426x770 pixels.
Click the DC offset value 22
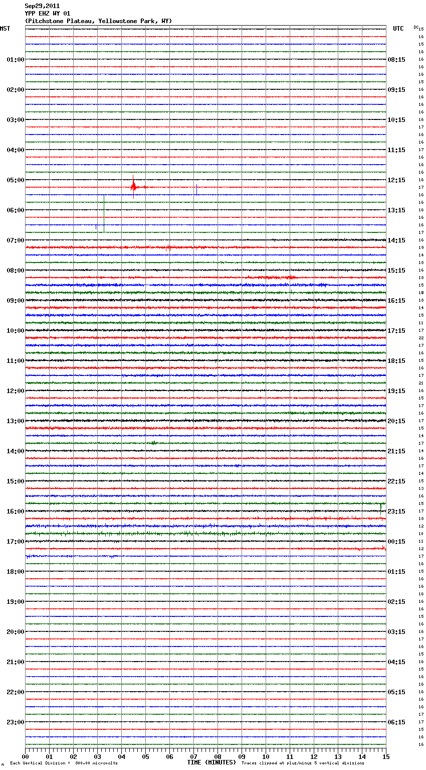pyautogui.click(x=421, y=338)
